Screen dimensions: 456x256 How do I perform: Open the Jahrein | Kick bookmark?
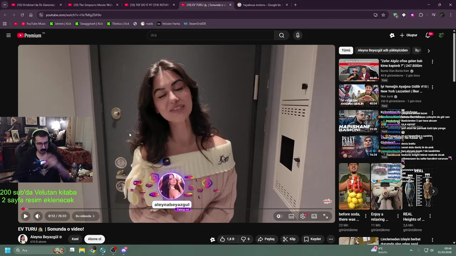point(61,24)
